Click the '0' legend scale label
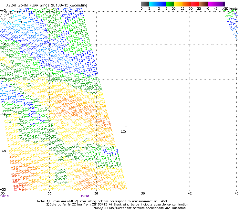Image resolution: width=239 pixels, height=210 pixels. (x=141, y=9)
